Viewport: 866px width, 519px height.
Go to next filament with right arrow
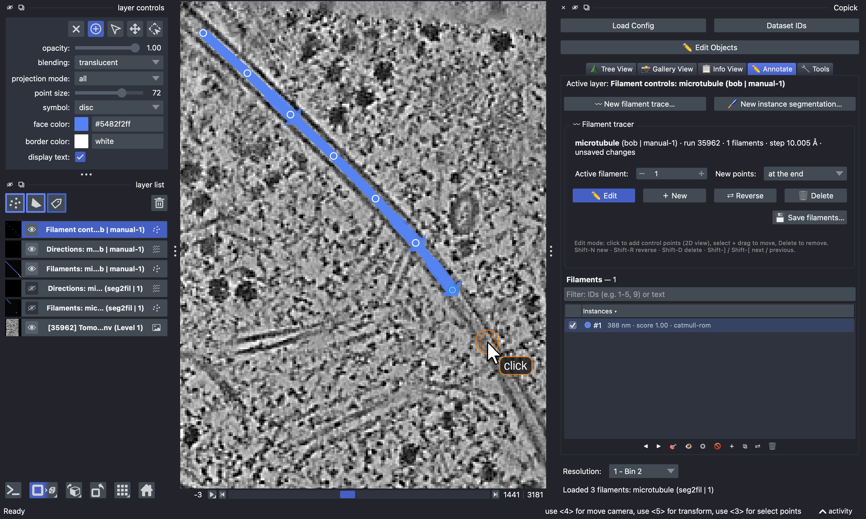pyautogui.click(x=659, y=446)
